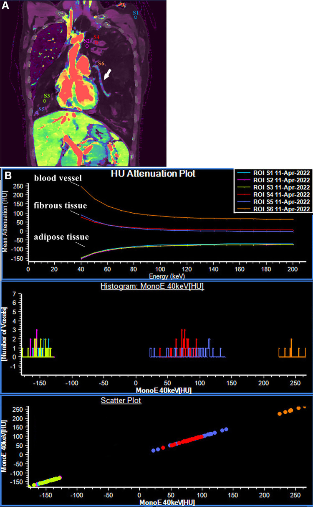Screen dimensions: 313x507
Task: Click the S1 ROI circle marker
Action: click(x=136, y=17)
